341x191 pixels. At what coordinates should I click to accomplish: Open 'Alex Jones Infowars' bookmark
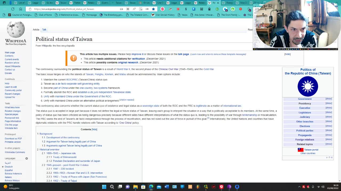(x=202, y=15)
